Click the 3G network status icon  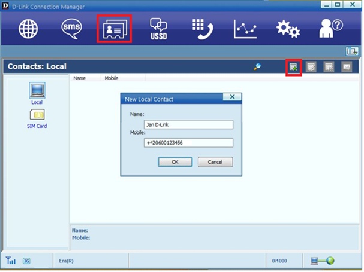click(x=26, y=261)
